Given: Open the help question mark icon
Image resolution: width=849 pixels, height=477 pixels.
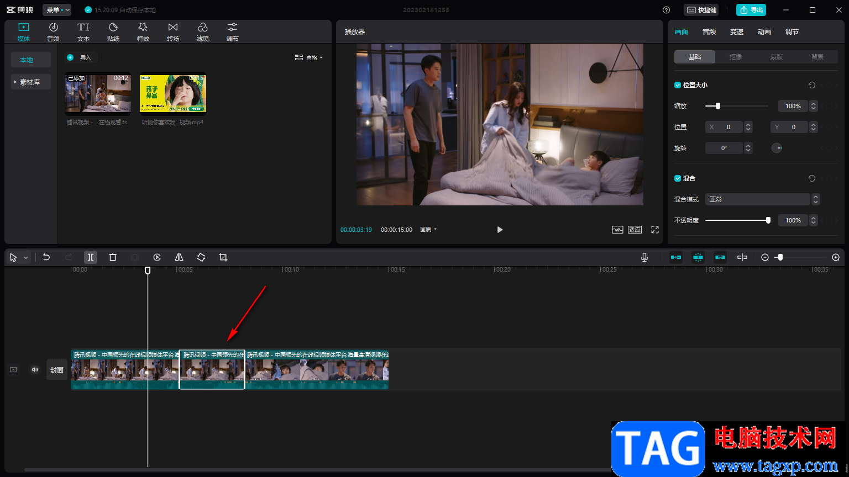Looking at the screenshot, I should (x=666, y=10).
